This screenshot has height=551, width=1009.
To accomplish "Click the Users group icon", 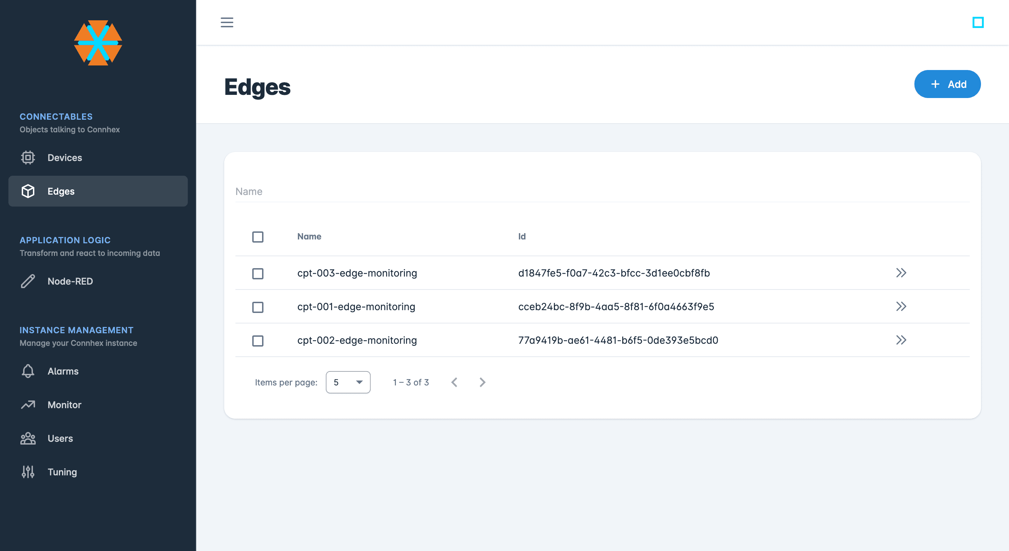I will [28, 438].
